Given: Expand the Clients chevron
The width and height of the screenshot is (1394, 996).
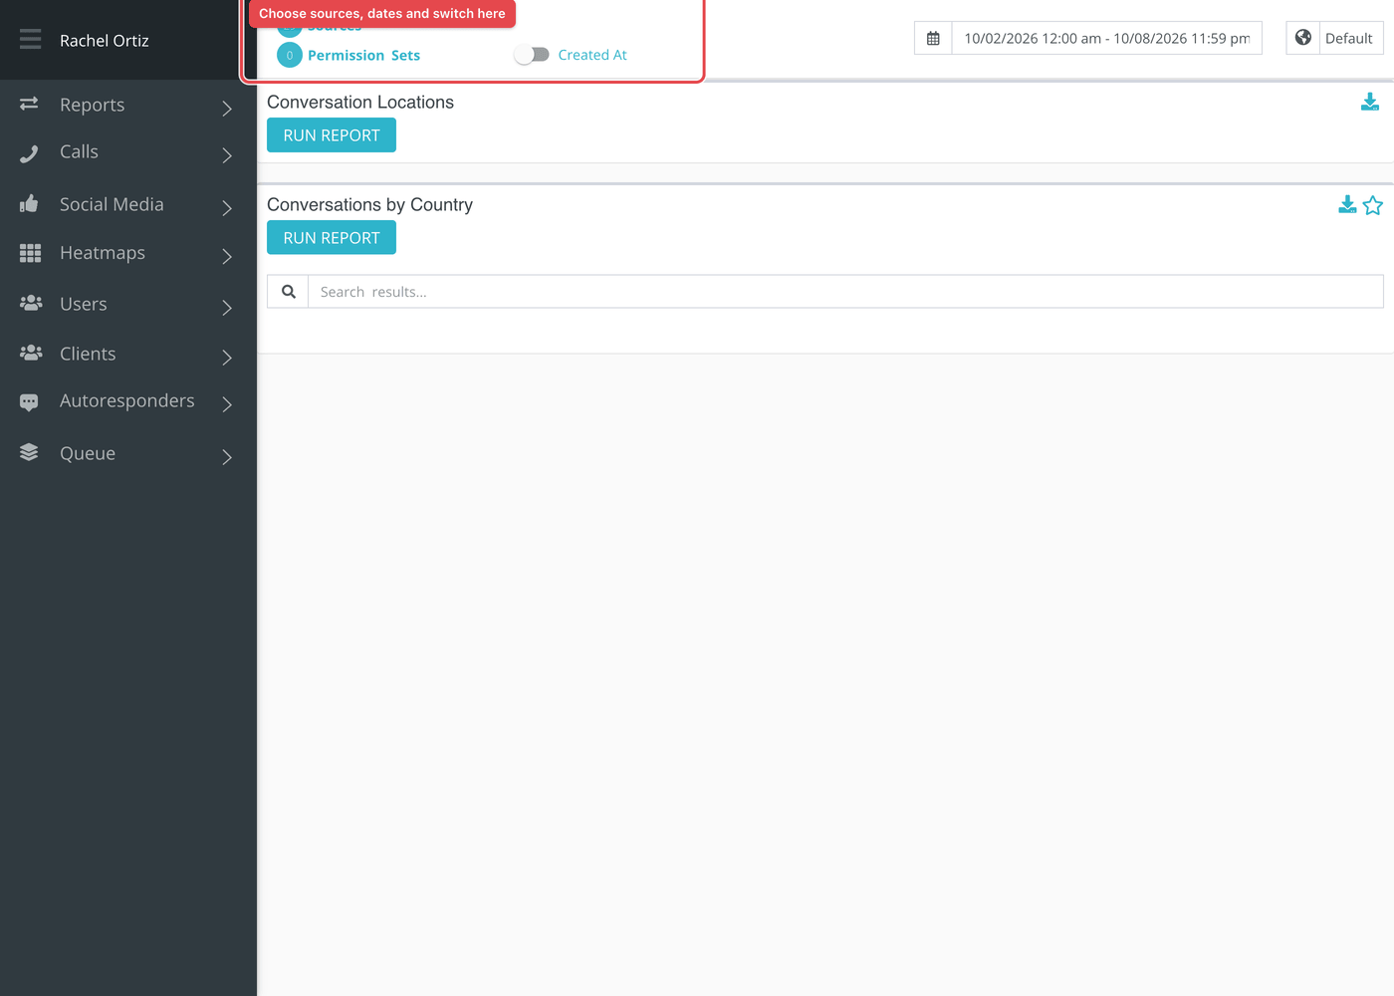Looking at the screenshot, I should pyautogui.click(x=227, y=357).
